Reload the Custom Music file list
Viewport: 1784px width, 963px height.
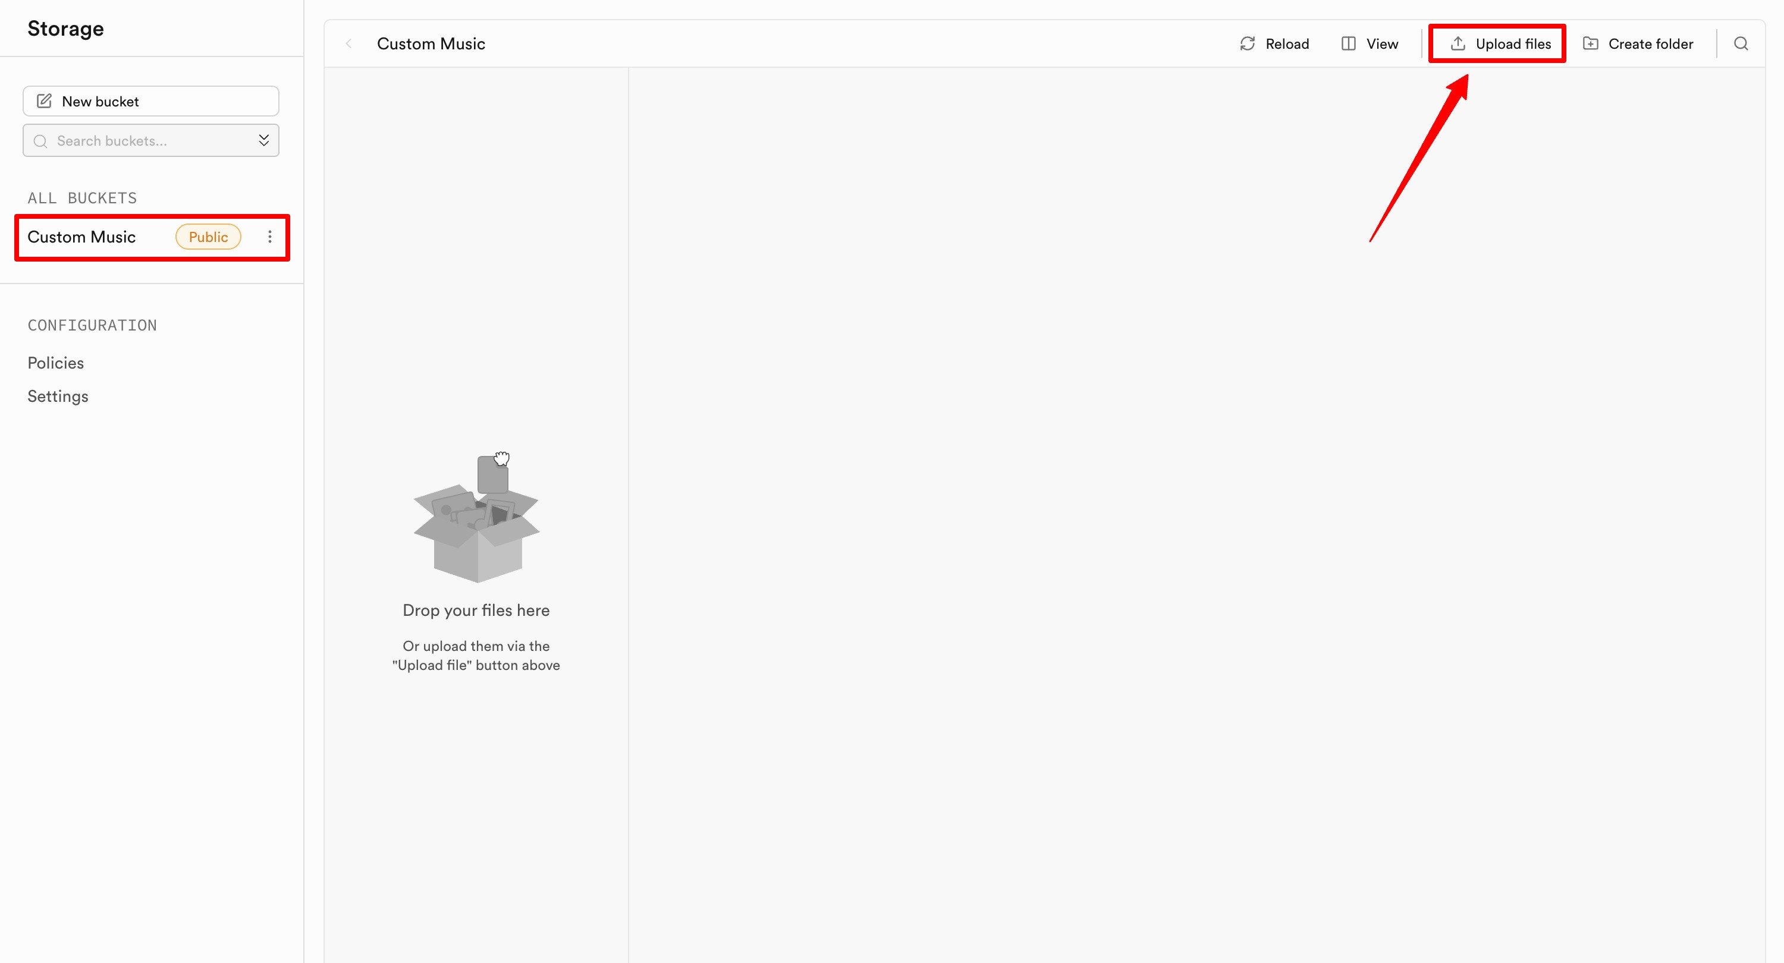[x=1274, y=43]
